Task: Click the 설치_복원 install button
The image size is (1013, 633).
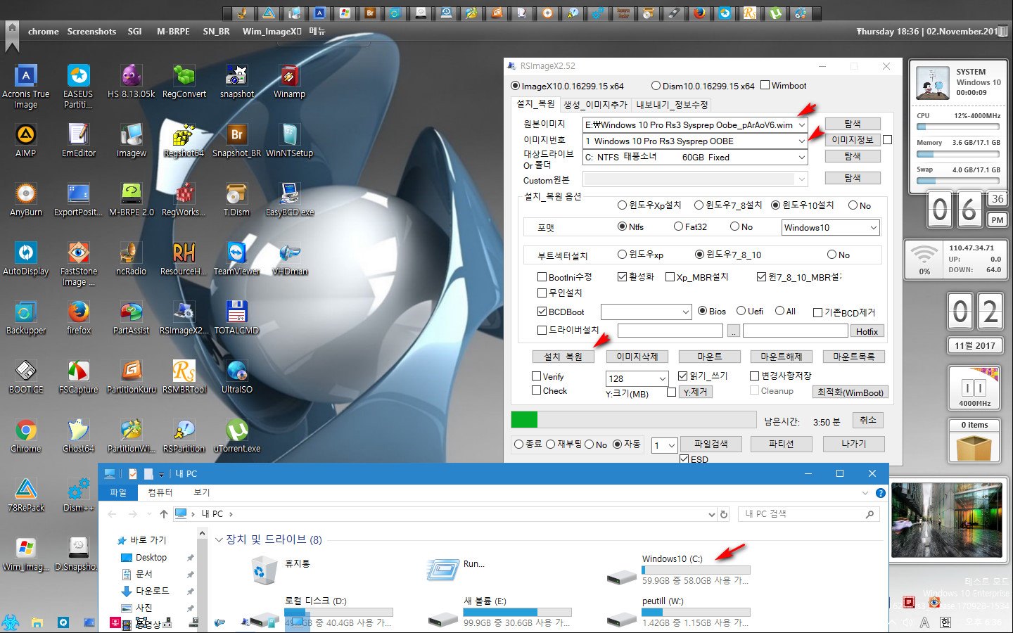Action: pyautogui.click(x=563, y=357)
